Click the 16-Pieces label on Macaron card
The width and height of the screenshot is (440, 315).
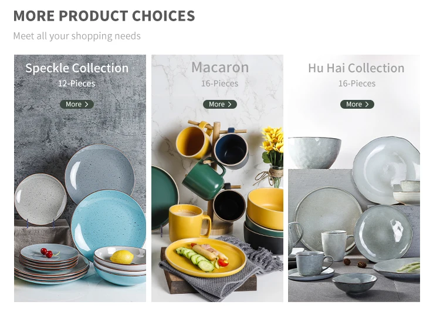tap(220, 83)
